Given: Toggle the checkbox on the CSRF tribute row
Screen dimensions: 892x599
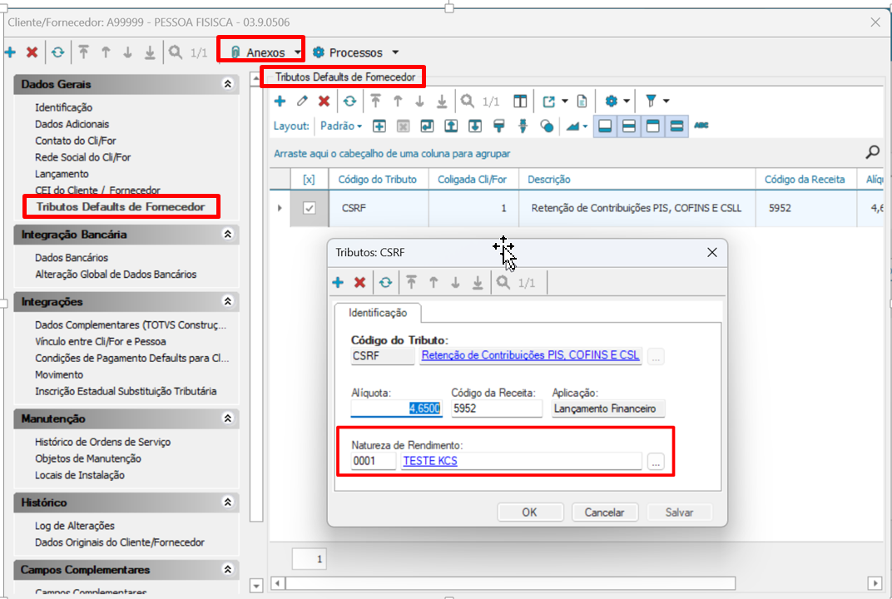Looking at the screenshot, I should pos(309,208).
